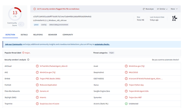The image size is (185, 108).
Task: Click the alert icon in the Sangfor Engine Zero row
Action: pyautogui.click(x=126, y=91)
